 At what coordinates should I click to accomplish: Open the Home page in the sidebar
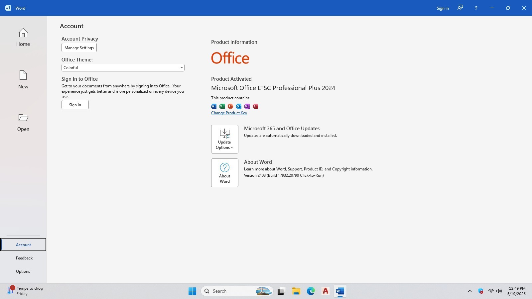coord(23,37)
